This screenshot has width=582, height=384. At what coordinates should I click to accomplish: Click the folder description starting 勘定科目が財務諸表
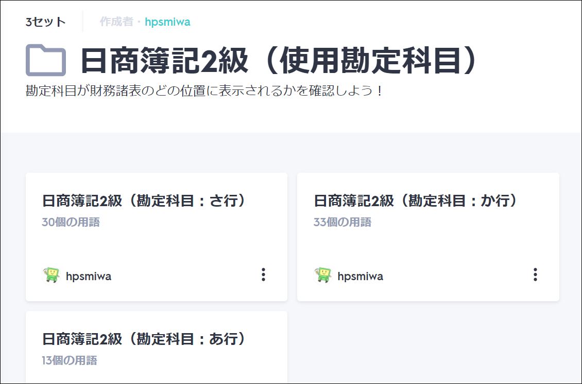204,90
